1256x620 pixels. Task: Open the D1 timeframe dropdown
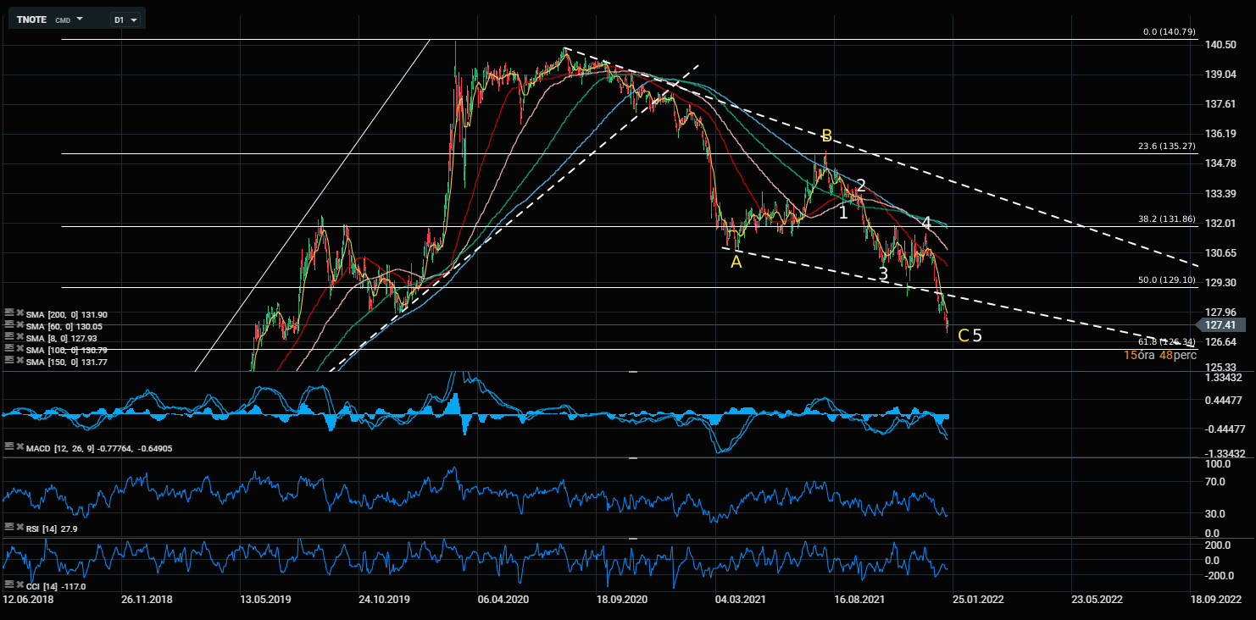click(126, 19)
